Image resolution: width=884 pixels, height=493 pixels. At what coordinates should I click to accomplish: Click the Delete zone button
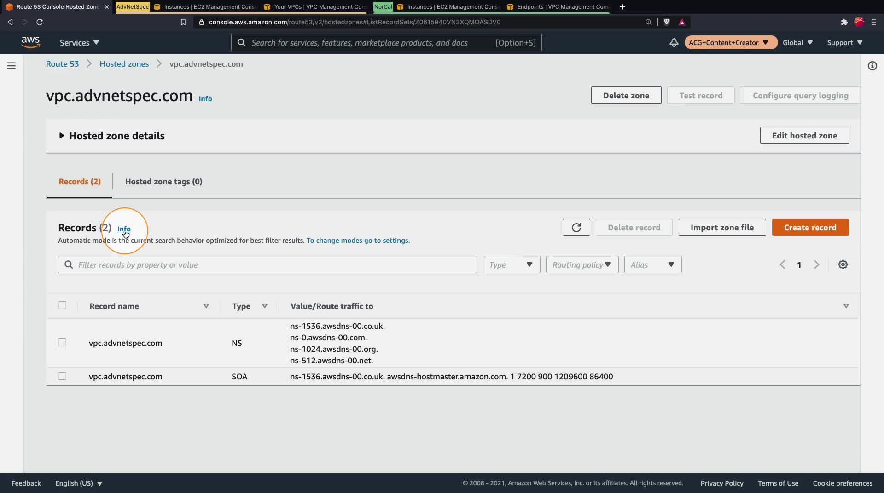click(626, 95)
